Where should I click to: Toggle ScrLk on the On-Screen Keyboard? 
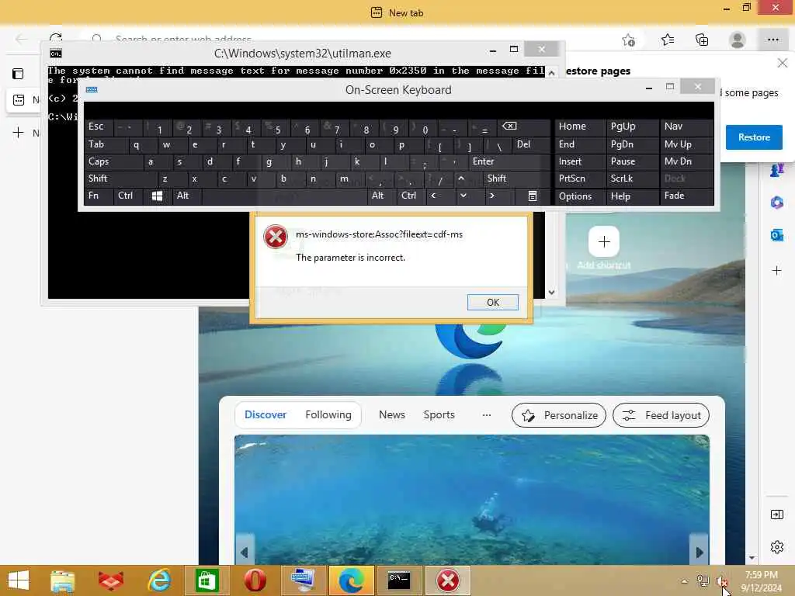click(x=632, y=178)
